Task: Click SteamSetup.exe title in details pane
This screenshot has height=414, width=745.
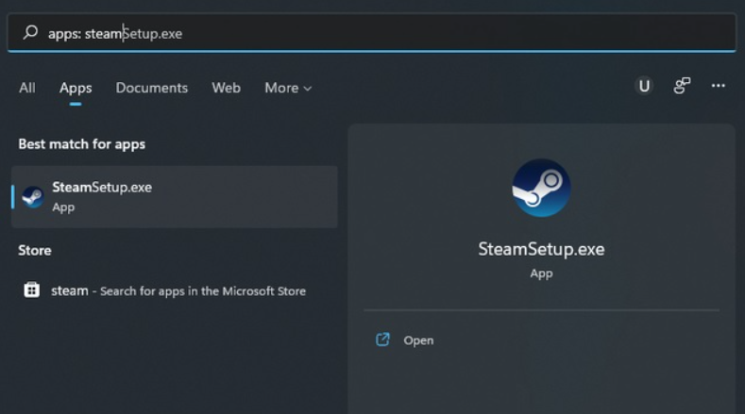Action: coord(541,249)
